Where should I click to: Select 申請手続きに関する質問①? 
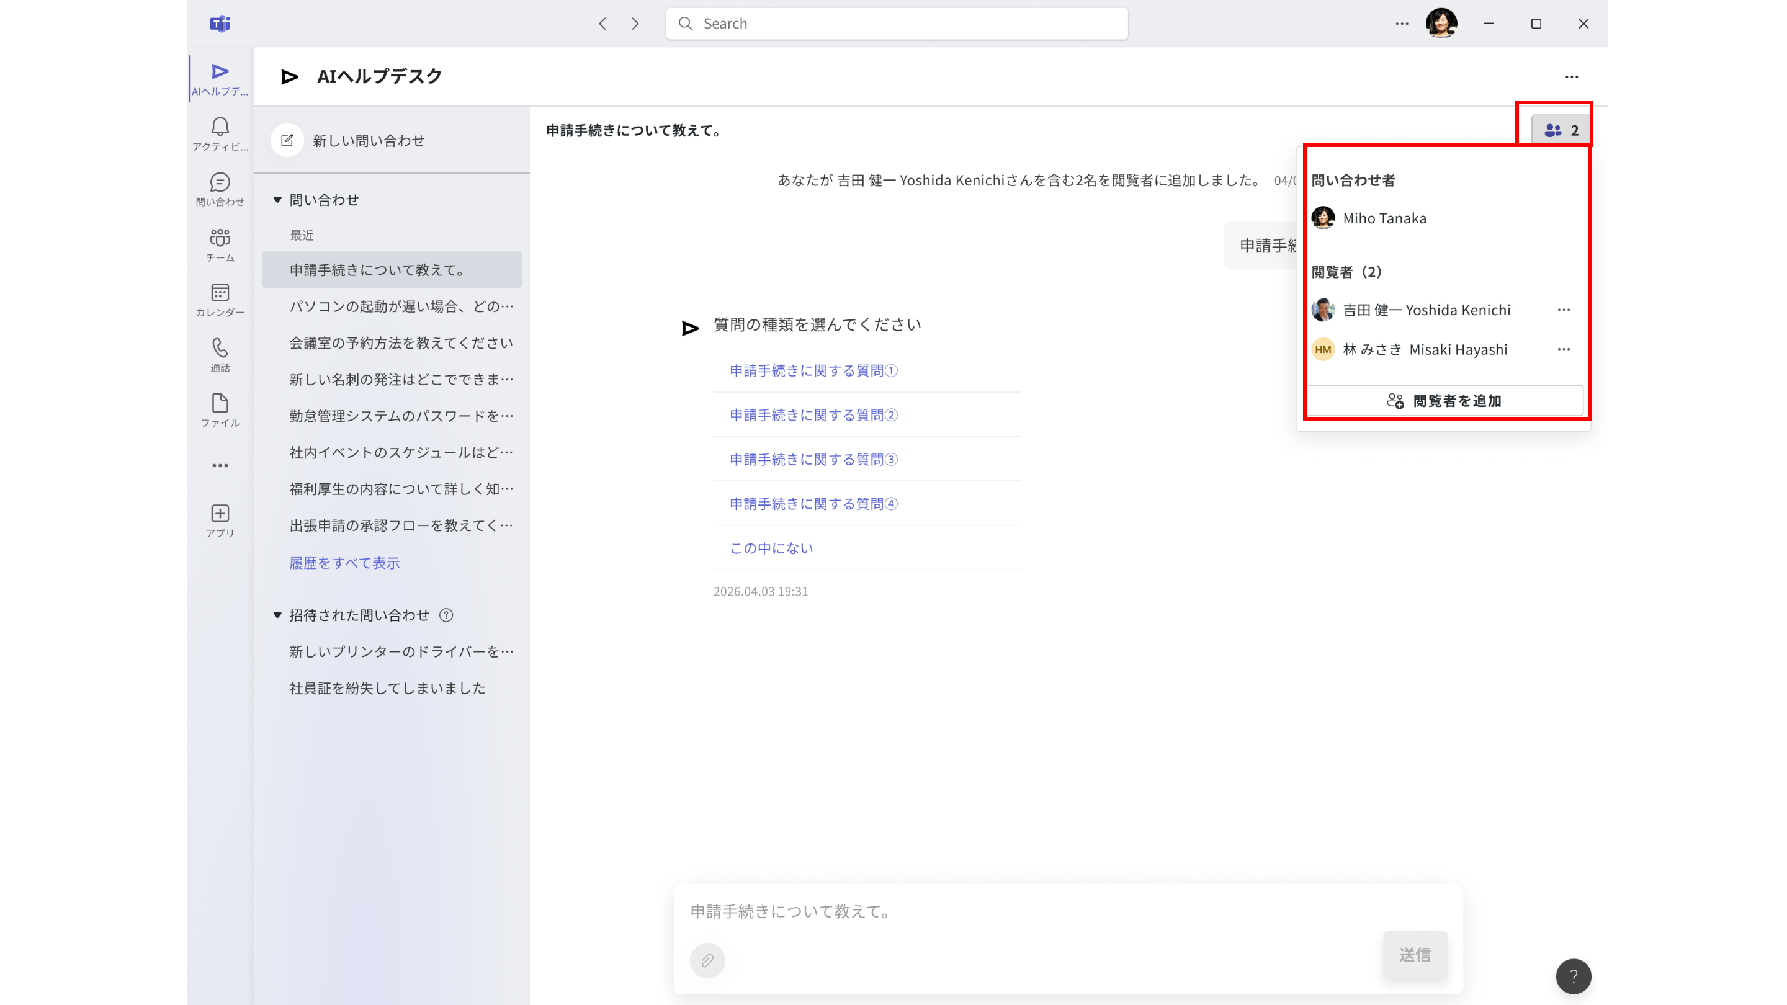coord(813,371)
